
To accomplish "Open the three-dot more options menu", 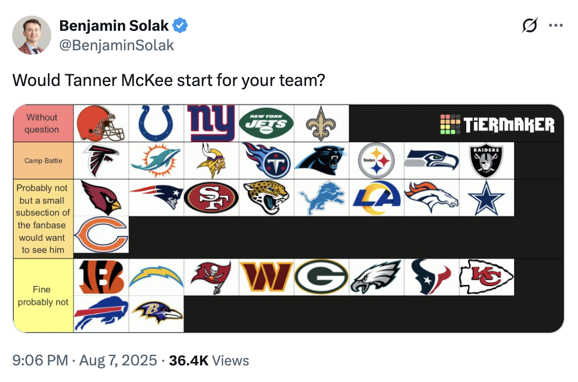I will point(556,25).
